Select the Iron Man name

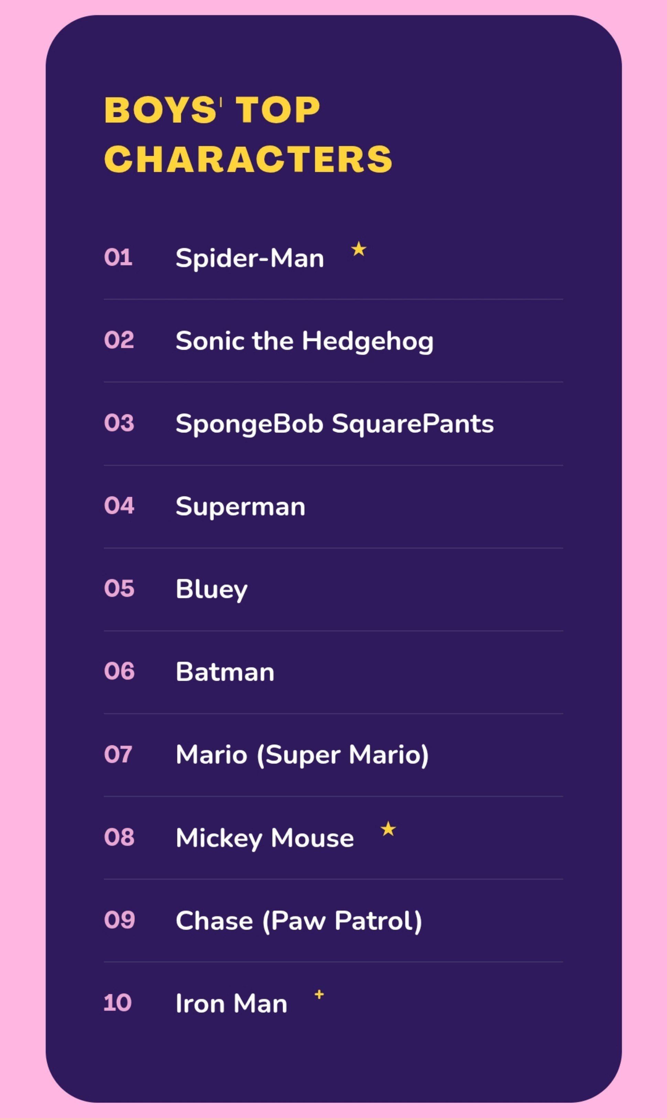click(x=231, y=1004)
